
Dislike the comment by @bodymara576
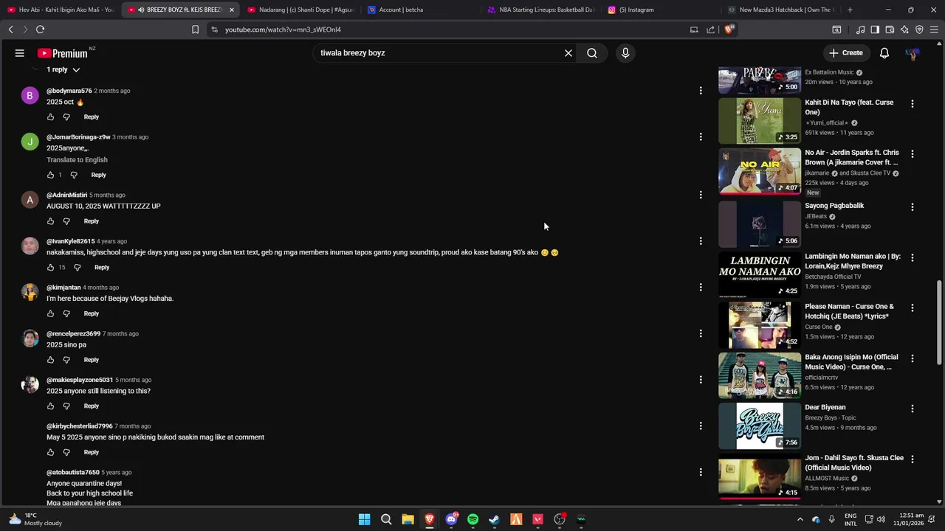tap(66, 117)
